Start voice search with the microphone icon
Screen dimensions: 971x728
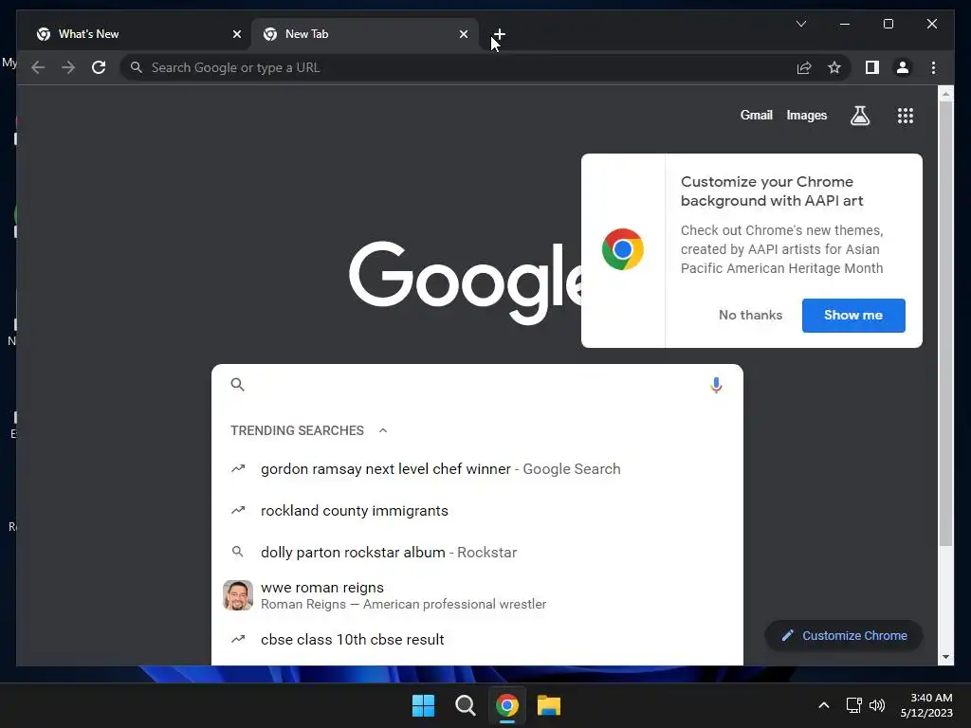pos(716,385)
